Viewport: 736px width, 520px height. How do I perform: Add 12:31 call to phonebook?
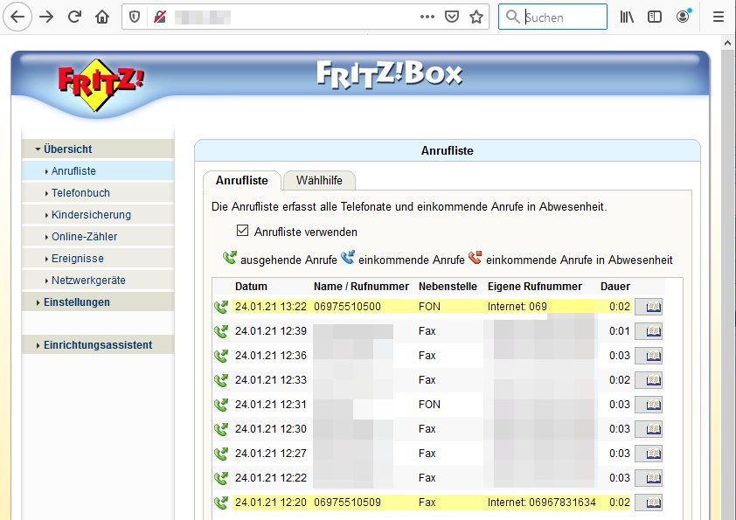(649, 405)
